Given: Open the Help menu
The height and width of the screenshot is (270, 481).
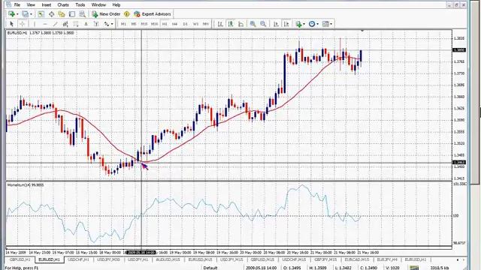Looking at the screenshot, I should tap(116, 5).
